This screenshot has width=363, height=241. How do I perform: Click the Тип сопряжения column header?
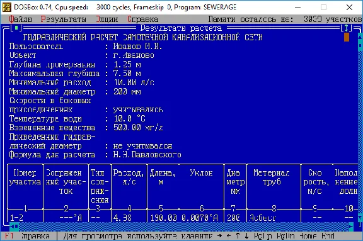(x=100, y=186)
